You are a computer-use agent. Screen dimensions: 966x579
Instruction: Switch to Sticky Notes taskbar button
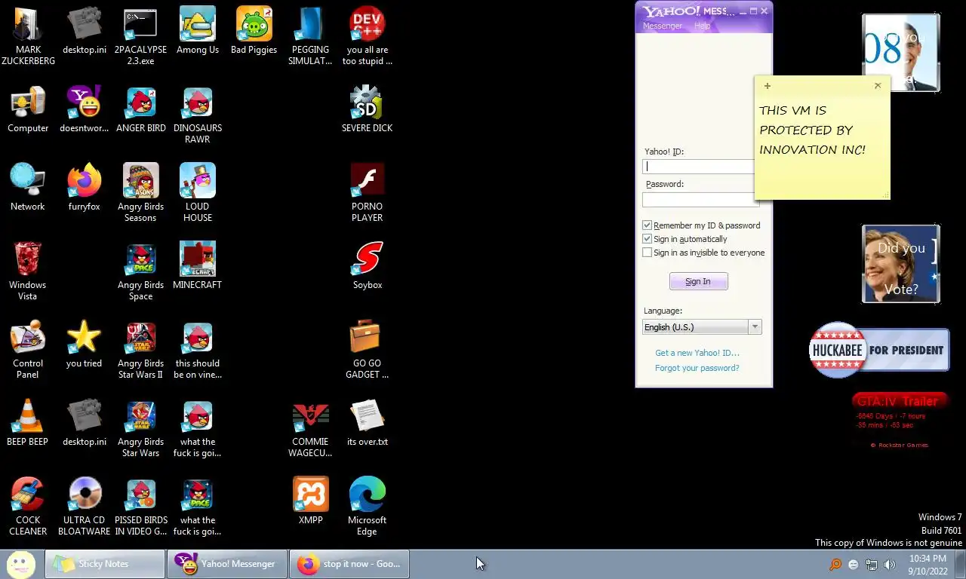105,564
